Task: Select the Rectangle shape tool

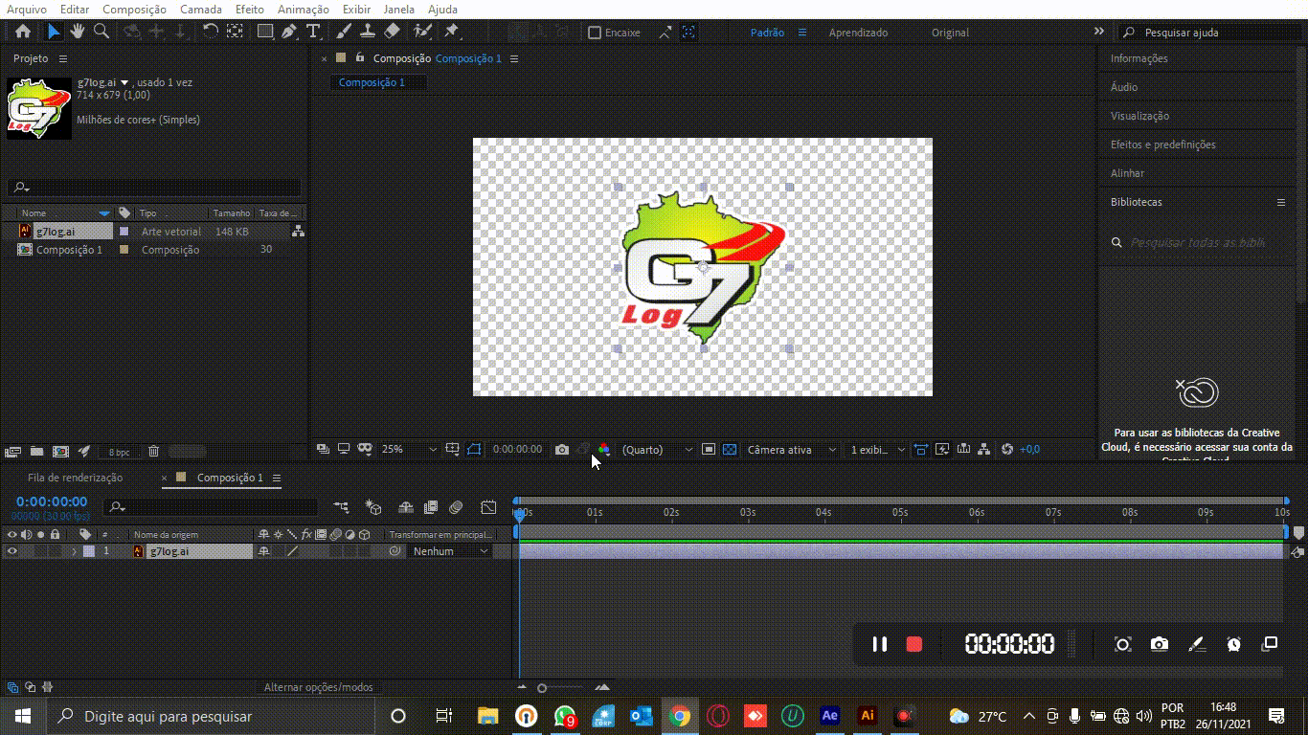Action: [x=265, y=32]
